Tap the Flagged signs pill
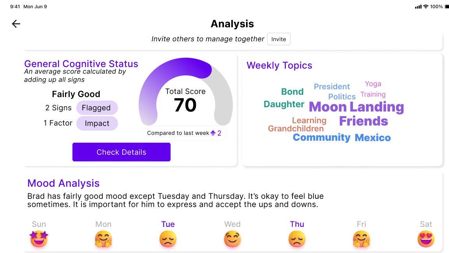 click(x=97, y=108)
